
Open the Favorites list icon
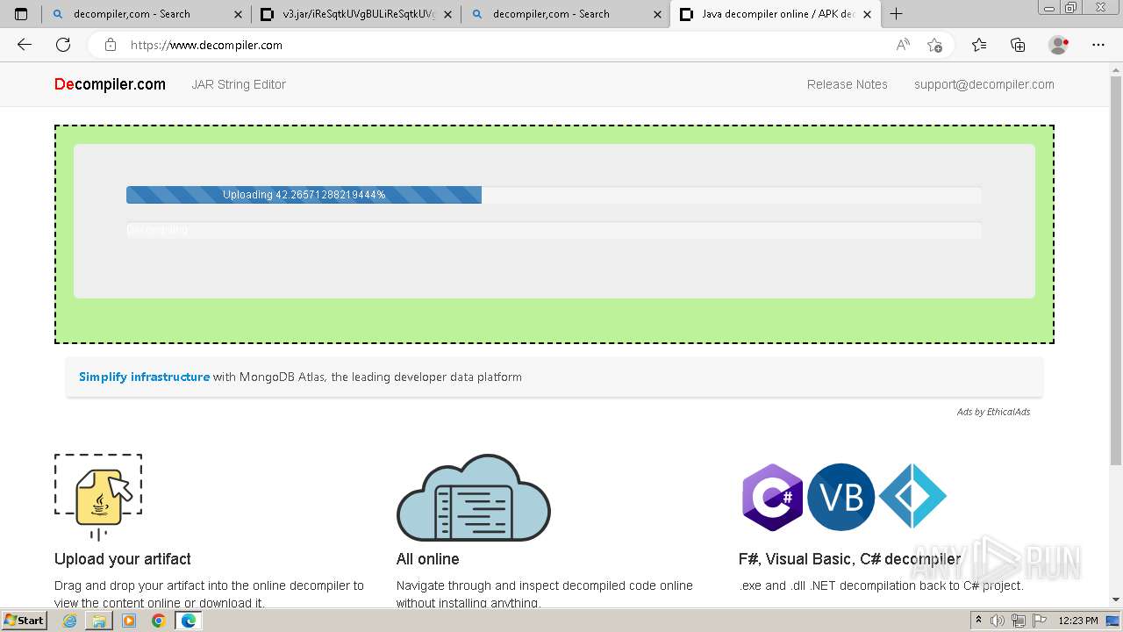[x=979, y=45]
